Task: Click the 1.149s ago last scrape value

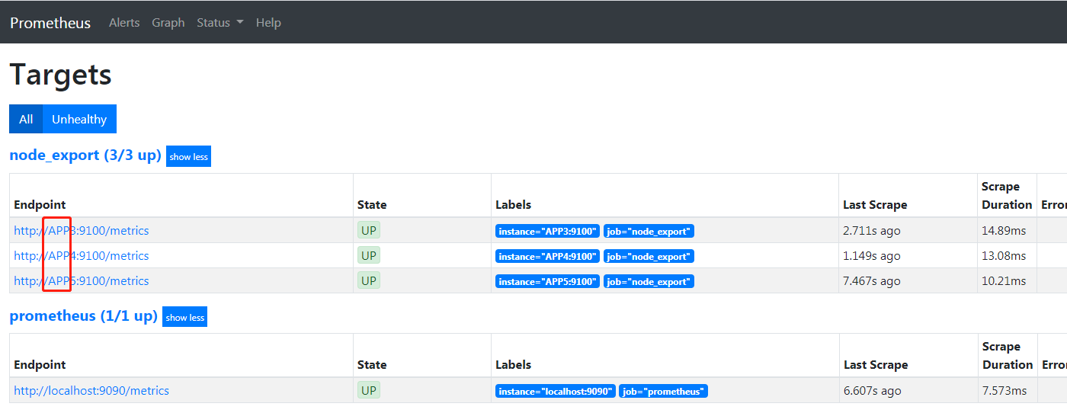Action: pos(872,255)
